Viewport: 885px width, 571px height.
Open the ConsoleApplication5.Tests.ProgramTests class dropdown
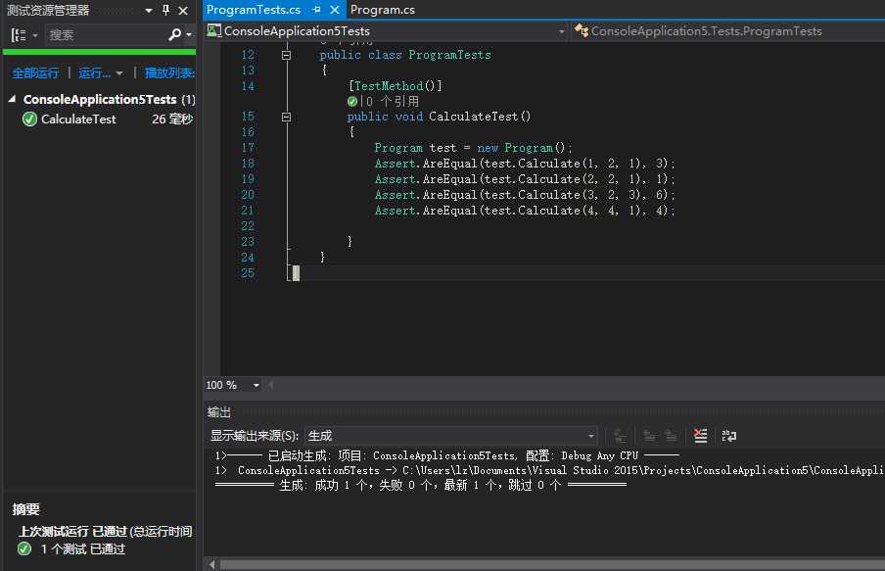click(x=706, y=31)
